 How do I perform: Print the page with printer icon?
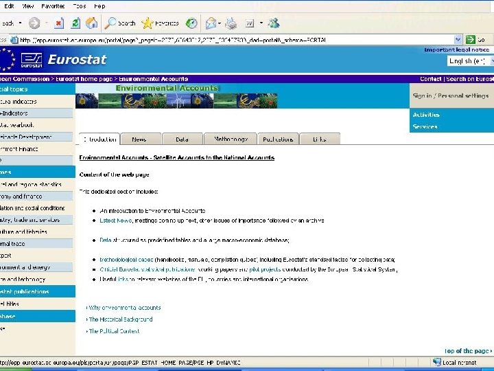[231, 23]
